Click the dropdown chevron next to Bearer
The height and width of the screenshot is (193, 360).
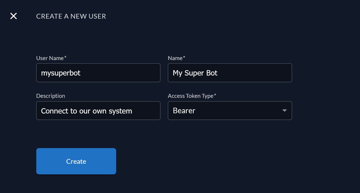[284, 111]
